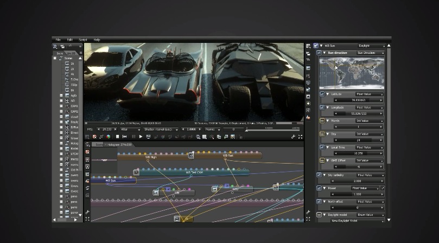Click the color cube icon in render toolbar
439x243 pixels.
coord(108,136)
